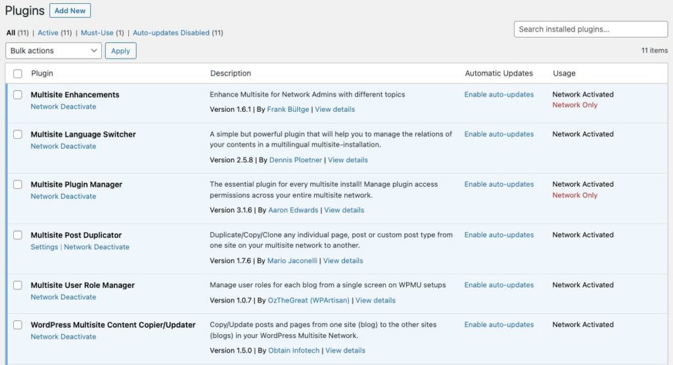Tick the Multisite Post Duplicator checkbox

click(18, 235)
